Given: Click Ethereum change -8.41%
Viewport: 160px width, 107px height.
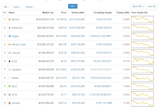Looking at the screenshot, I should pyautogui.click(x=126, y=28).
